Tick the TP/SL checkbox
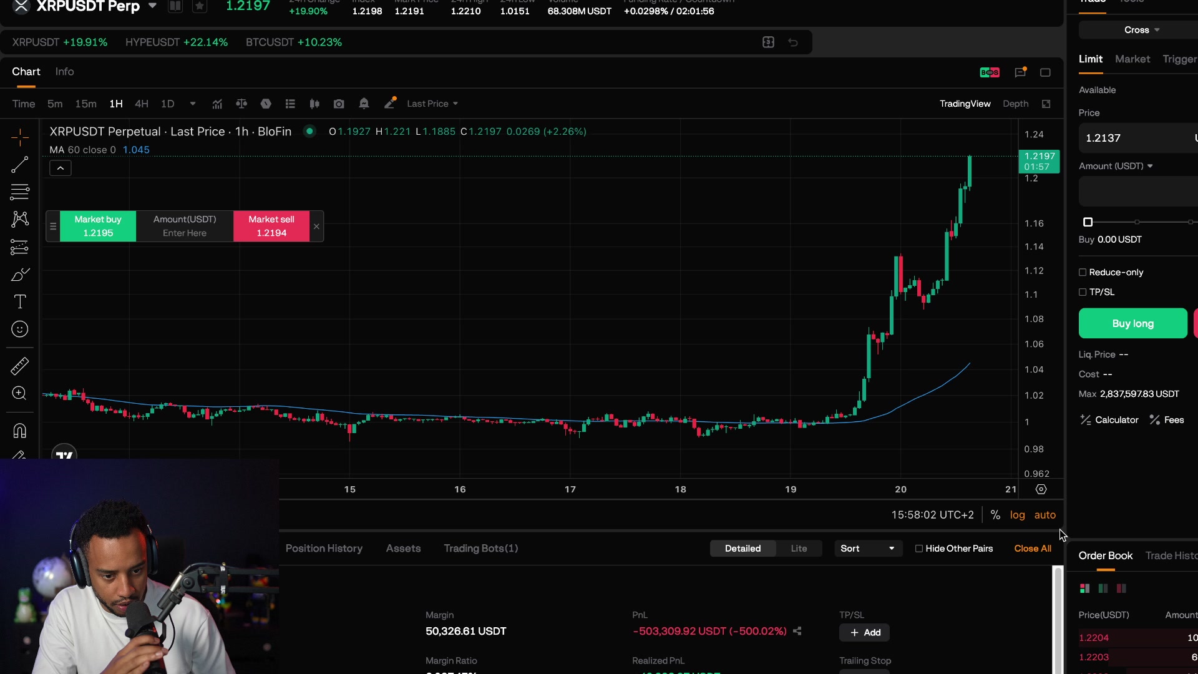This screenshot has height=674, width=1198. coord(1083,292)
